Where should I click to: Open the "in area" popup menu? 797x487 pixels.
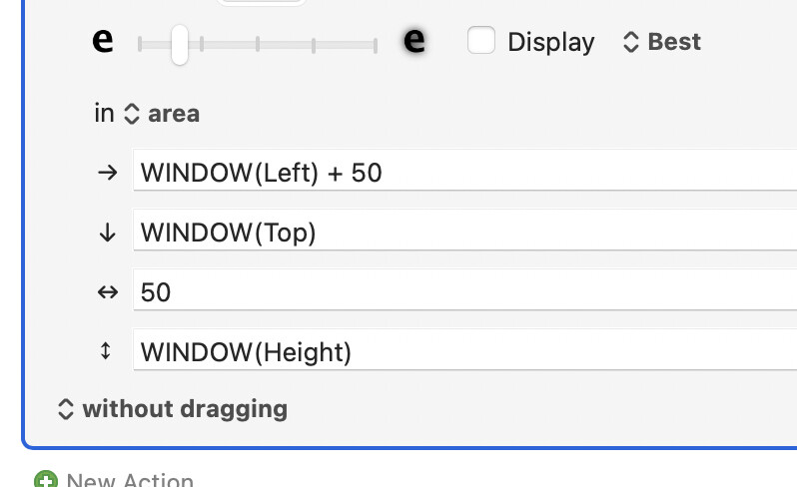tap(162, 114)
